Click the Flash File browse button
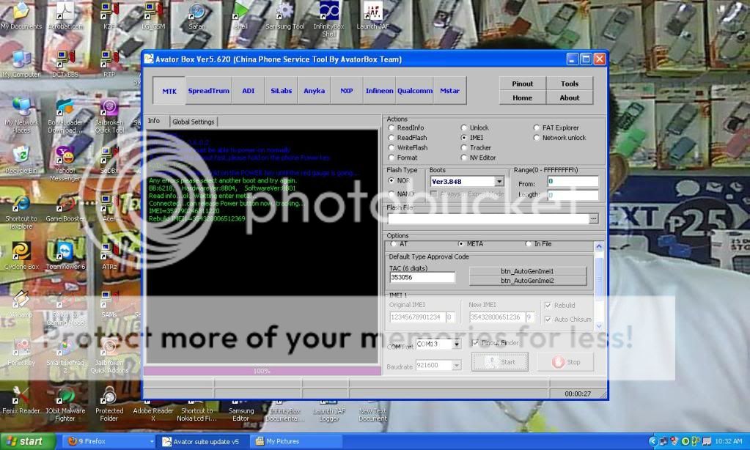750x450 pixels. 593,218
